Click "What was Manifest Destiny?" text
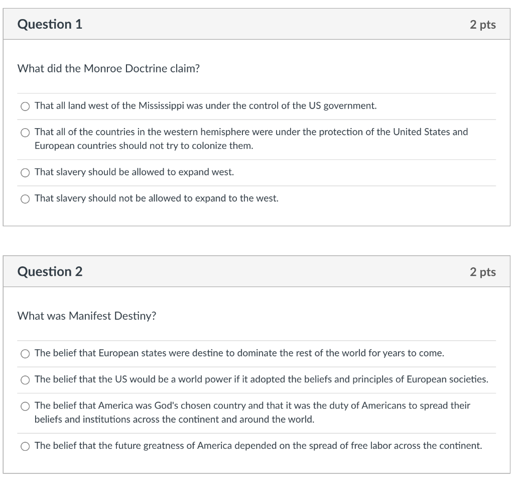Viewport: 514px width, 482px height. tap(87, 316)
